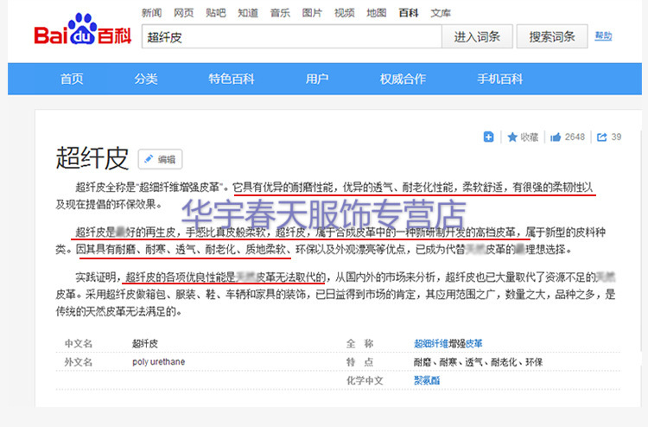The image size is (648, 427).
Task: Click the search box containing 超纤皮
Action: coord(291,37)
